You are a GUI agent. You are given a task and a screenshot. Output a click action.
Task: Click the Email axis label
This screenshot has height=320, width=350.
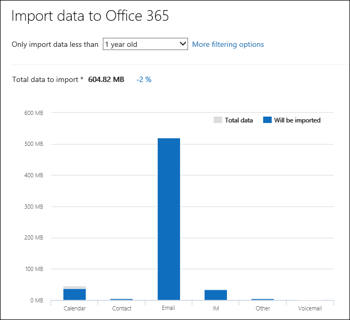tap(169, 308)
